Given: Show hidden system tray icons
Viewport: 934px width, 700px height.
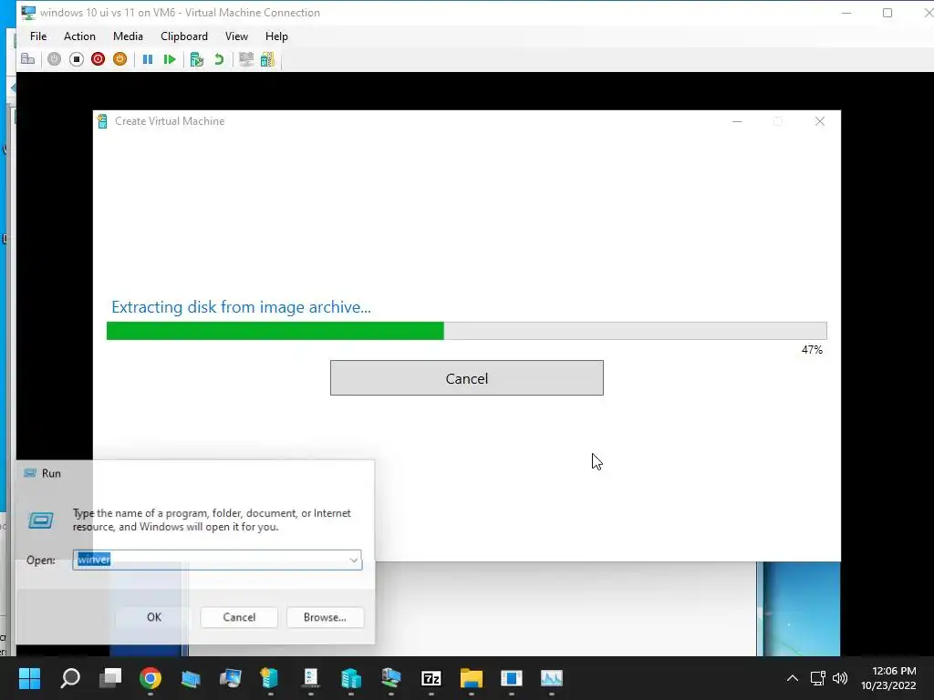Looking at the screenshot, I should [x=793, y=678].
